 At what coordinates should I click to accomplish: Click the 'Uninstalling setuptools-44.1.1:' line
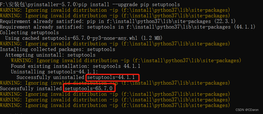(55, 72)
